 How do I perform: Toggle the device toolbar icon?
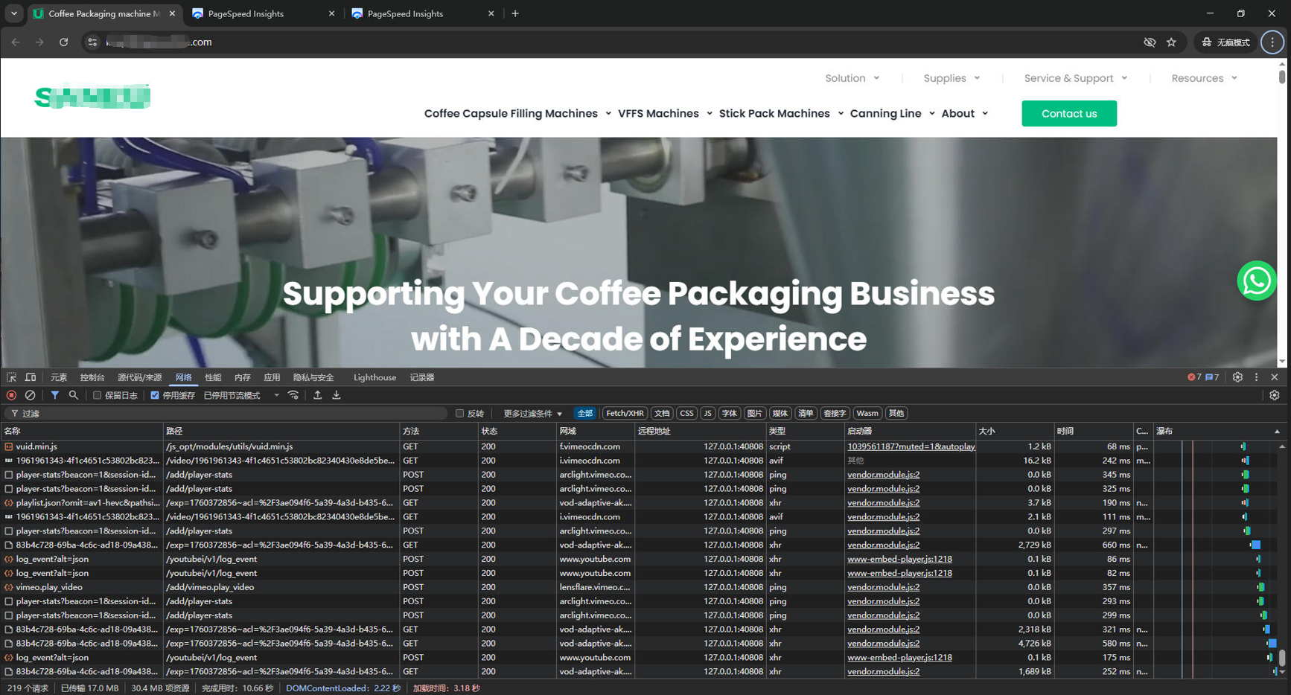(31, 377)
